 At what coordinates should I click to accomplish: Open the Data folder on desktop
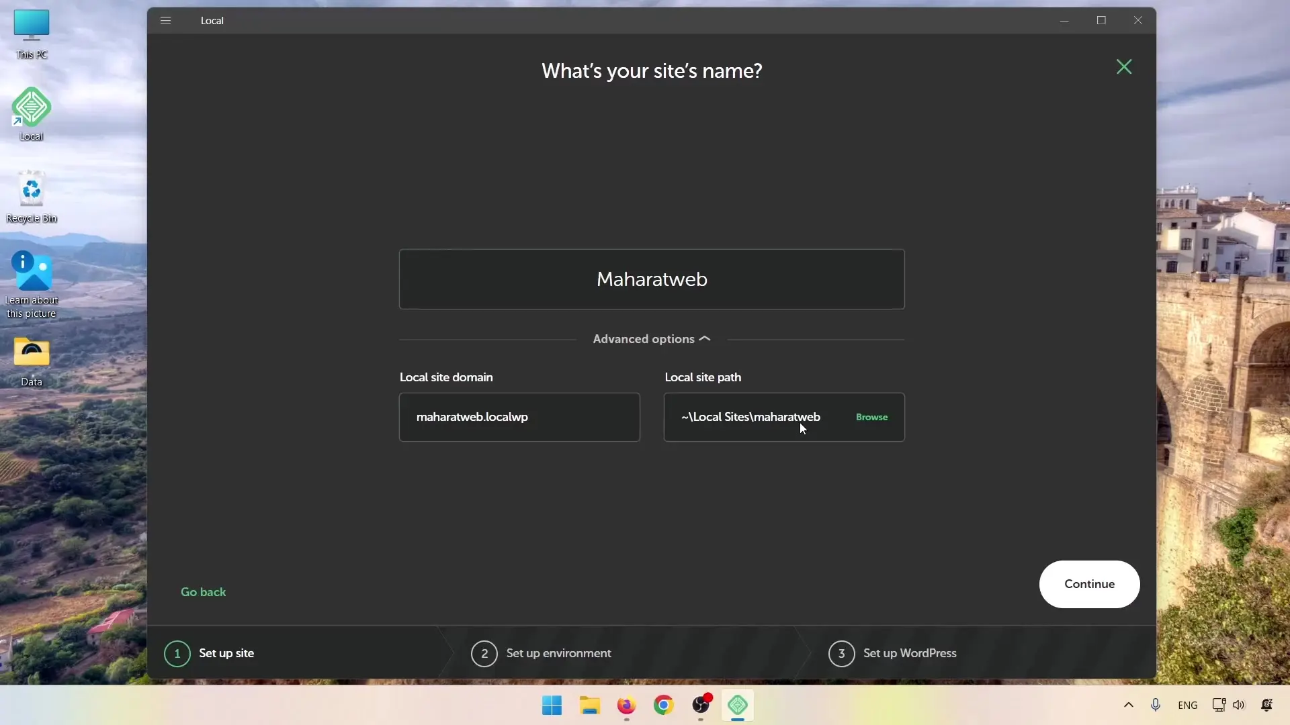pyautogui.click(x=32, y=362)
